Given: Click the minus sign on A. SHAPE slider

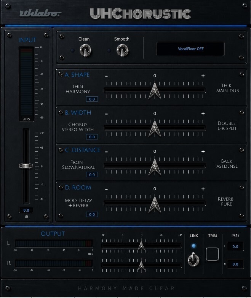Looking at the screenshot, I should [x=107, y=76].
